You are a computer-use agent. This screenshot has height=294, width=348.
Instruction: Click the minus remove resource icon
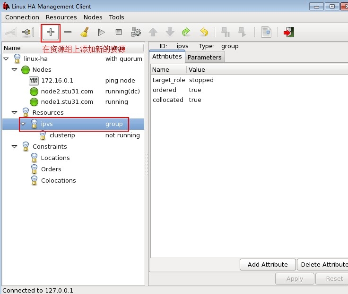pyautogui.click(x=68, y=33)
